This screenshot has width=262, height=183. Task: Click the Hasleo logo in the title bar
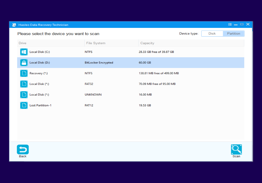[14, 24]
